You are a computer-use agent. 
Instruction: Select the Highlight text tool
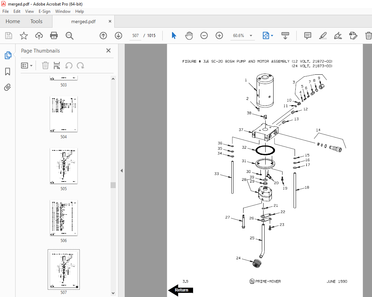click(x=323, y=36)
